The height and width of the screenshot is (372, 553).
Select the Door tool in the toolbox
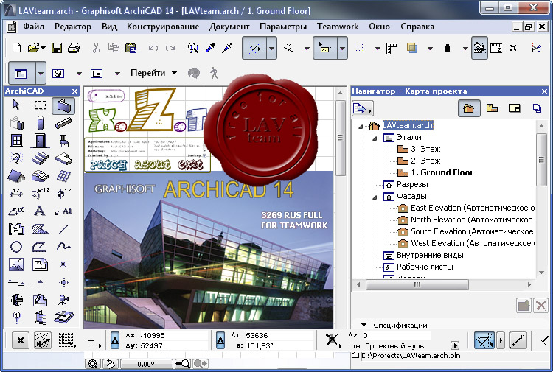pos(40,141)
